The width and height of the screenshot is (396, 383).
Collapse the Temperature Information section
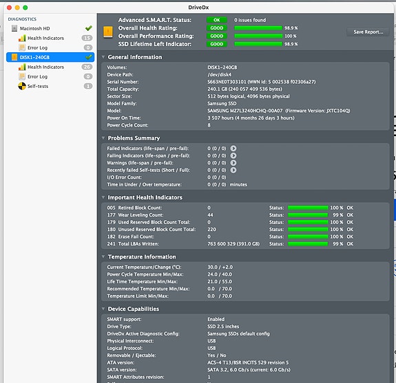click(x=103, y=256)
